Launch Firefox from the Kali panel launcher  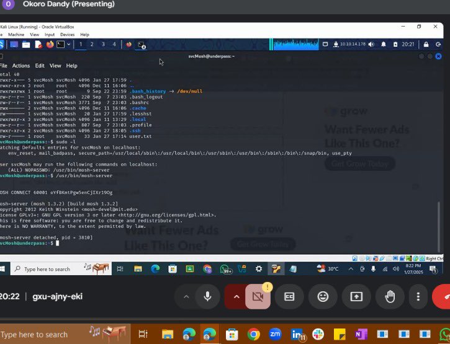50,45
